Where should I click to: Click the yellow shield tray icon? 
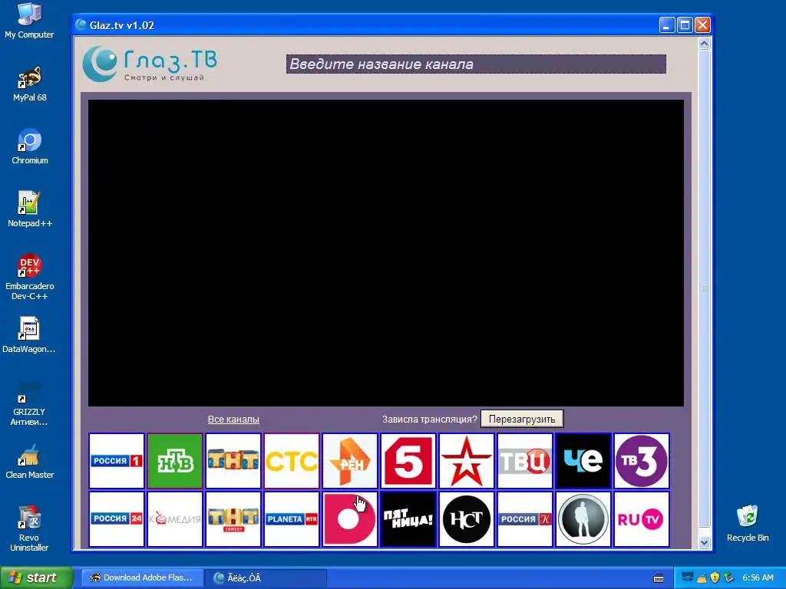[715, 577]
